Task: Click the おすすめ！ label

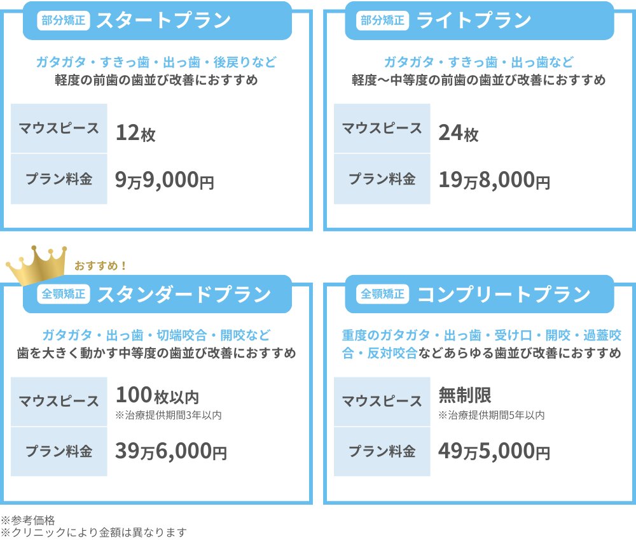Action: click(101, 263)
